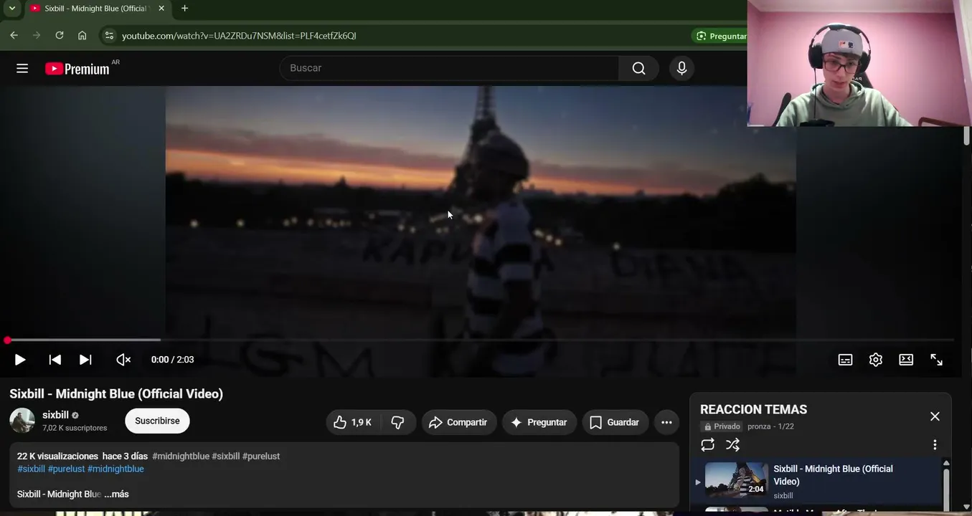
Task: Subscribe with the Suscribirse button
Action: coord(157,421)
